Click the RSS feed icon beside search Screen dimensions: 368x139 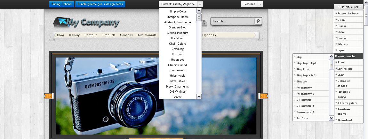coord(204,22)
